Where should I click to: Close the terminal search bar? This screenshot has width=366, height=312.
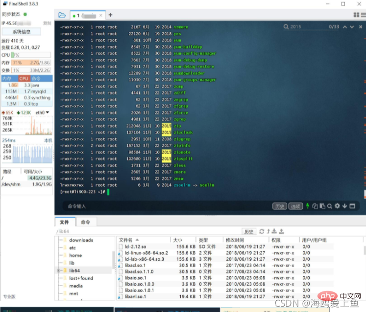[x=361, y=27]
